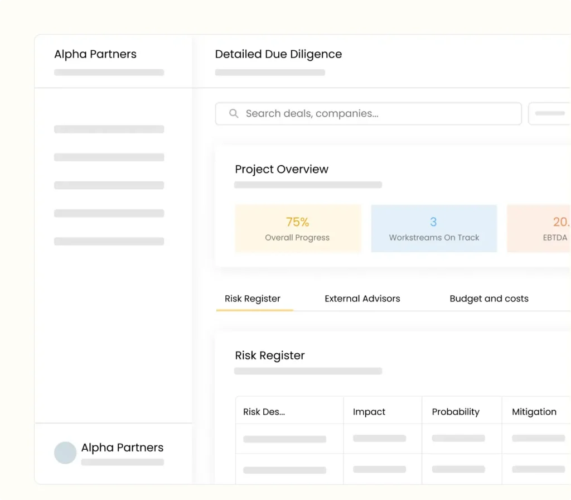
Task: Open Alpha Partners profile at sidebar bottom
Action: point(122,448)
